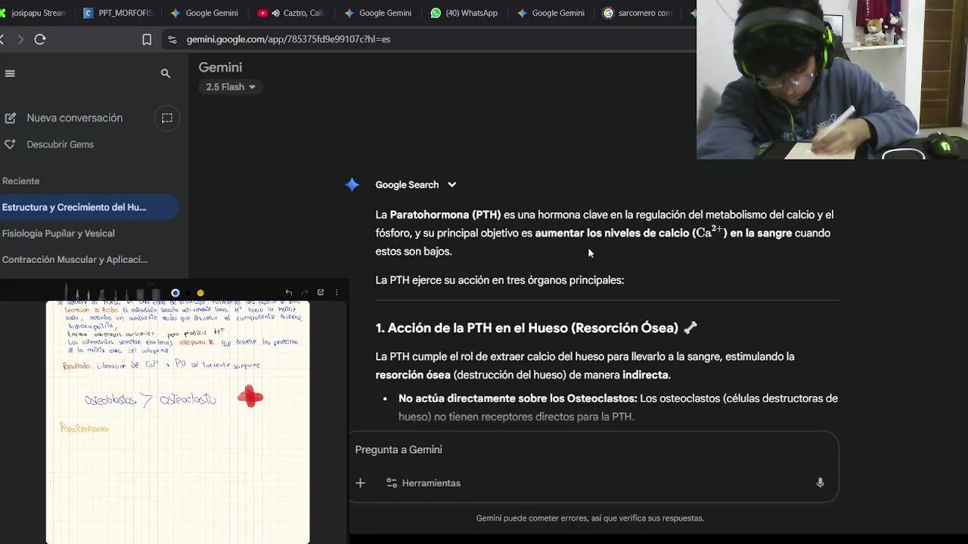Click the Gemini puede cometer errores disclaimer

tap(590, 518)
